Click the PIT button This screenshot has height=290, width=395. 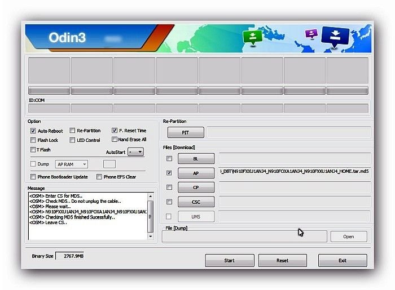coord(186,132)
